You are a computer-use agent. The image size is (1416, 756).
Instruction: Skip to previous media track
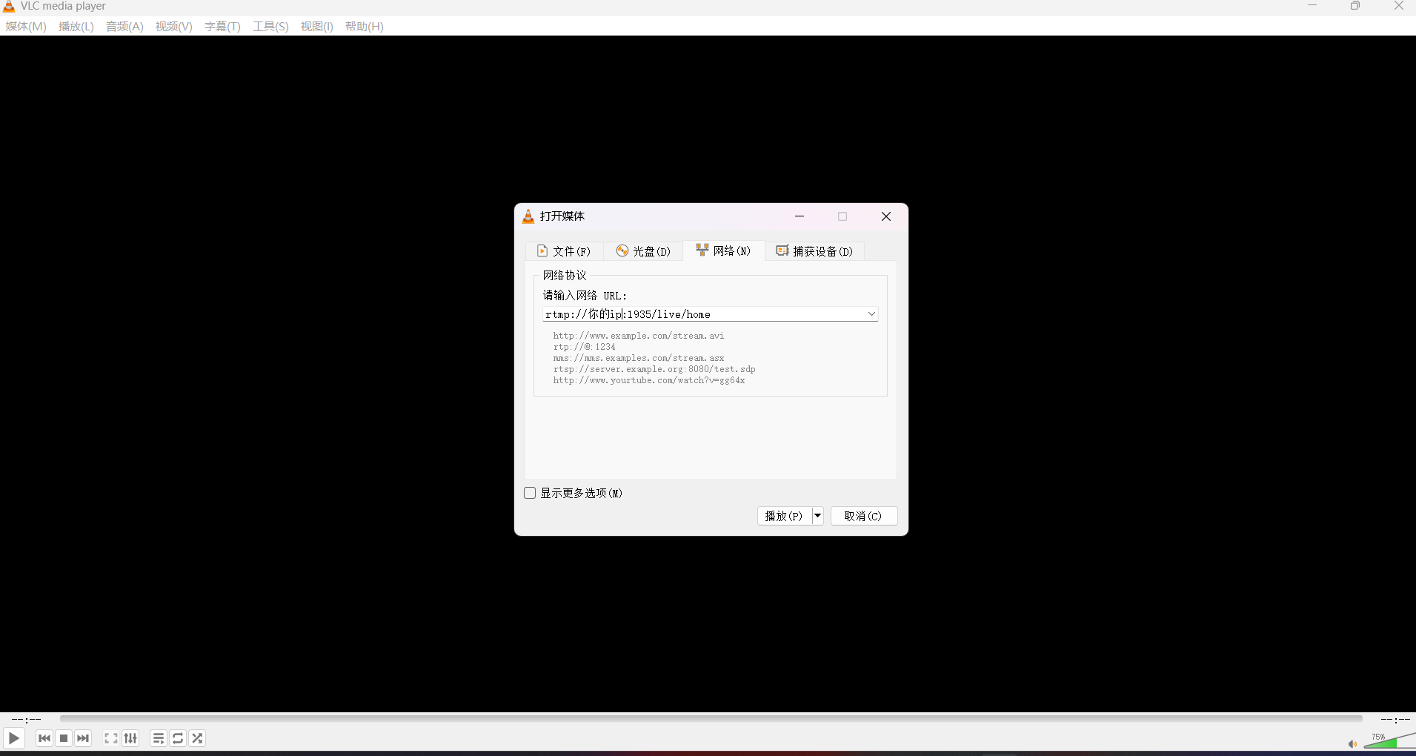click(x=44, y=738)
